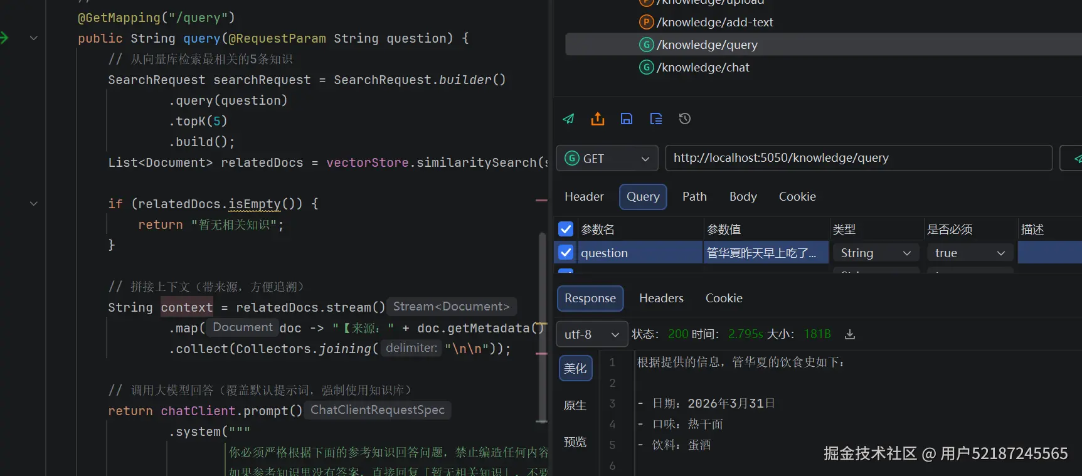The height and width of the screenshot is (476, 1082).
Task: Click the document list icon in toolbar
Action: coord(656,119)
